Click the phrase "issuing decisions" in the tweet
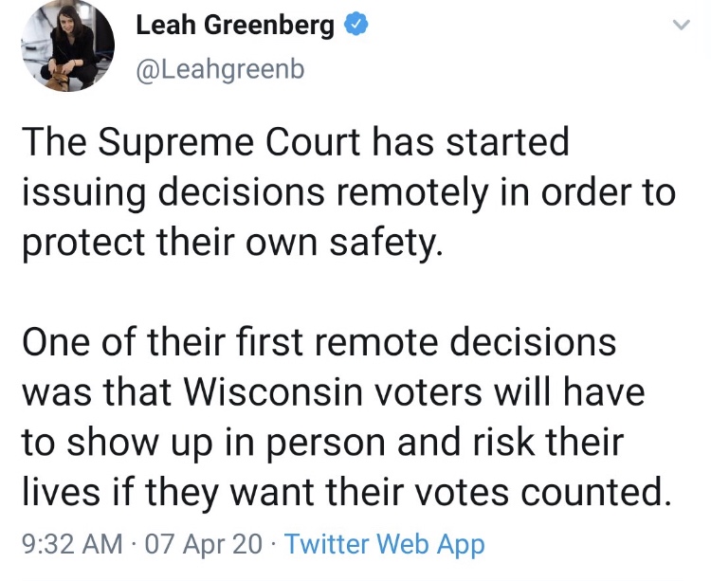Screen dimensions: 711x581 coord(167,191)
